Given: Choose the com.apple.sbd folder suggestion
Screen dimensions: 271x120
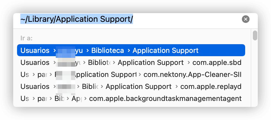Looking at the screenshot, I should [217, 62].
